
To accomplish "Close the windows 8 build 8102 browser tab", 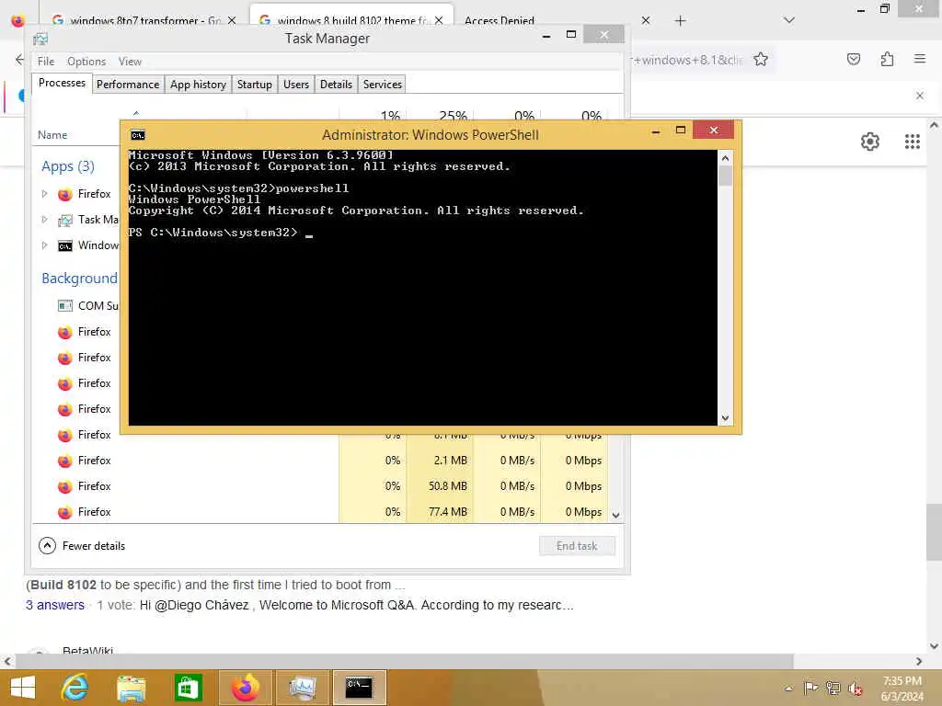I will pos(439,21).
